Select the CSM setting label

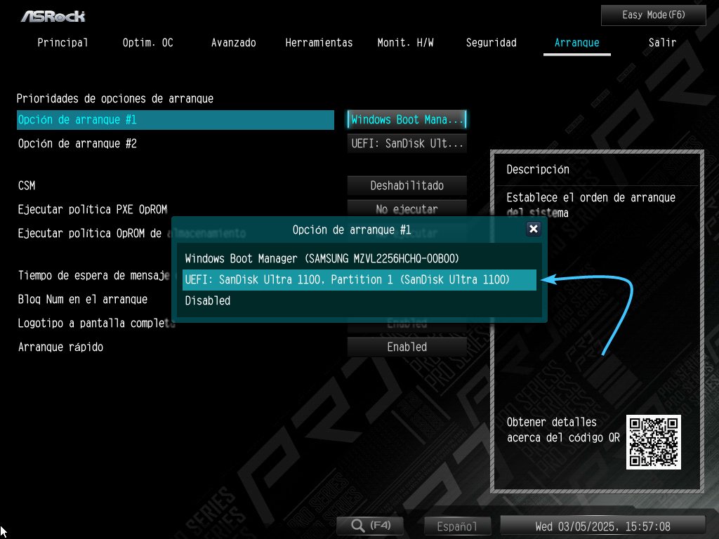[27, 185]
